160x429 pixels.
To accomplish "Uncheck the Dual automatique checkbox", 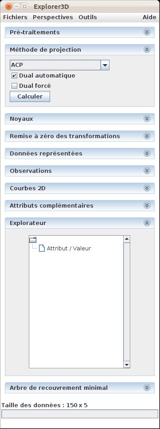I will [15, 76].
